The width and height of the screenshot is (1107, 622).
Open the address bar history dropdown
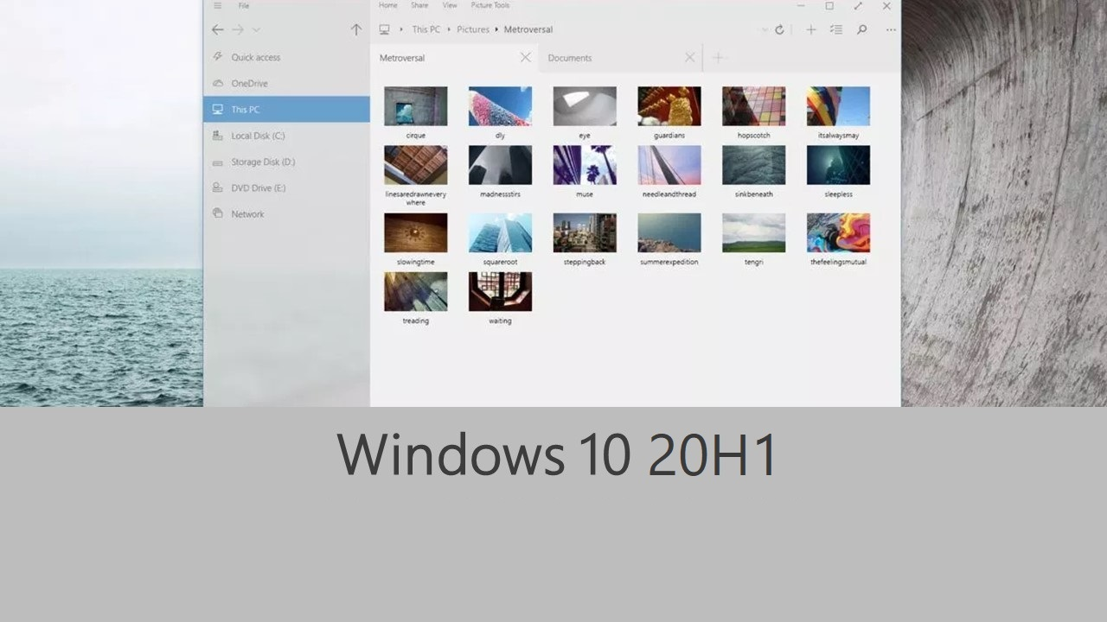click(765, 29)
